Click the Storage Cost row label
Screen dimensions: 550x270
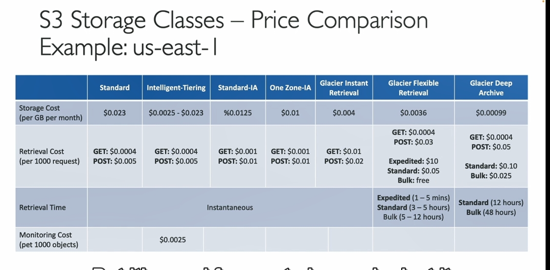click(x=51, y=113)
